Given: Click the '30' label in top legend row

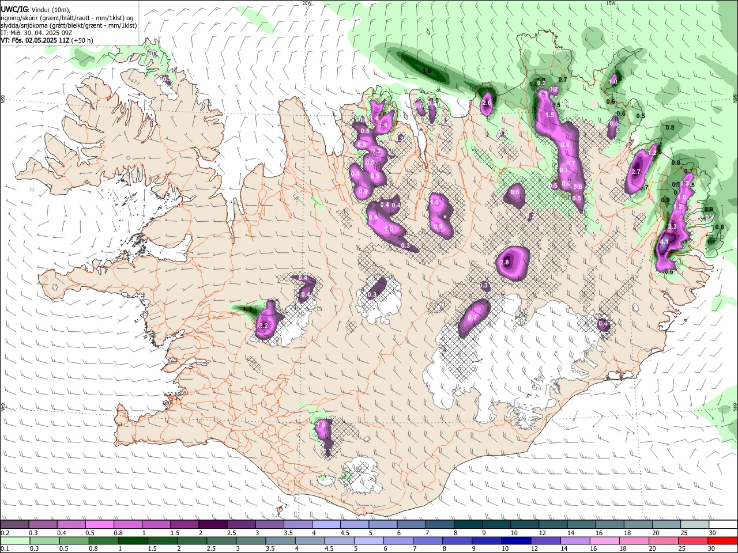Looking at the screenshot, I should pyautogui.click(x=713, y=533).
